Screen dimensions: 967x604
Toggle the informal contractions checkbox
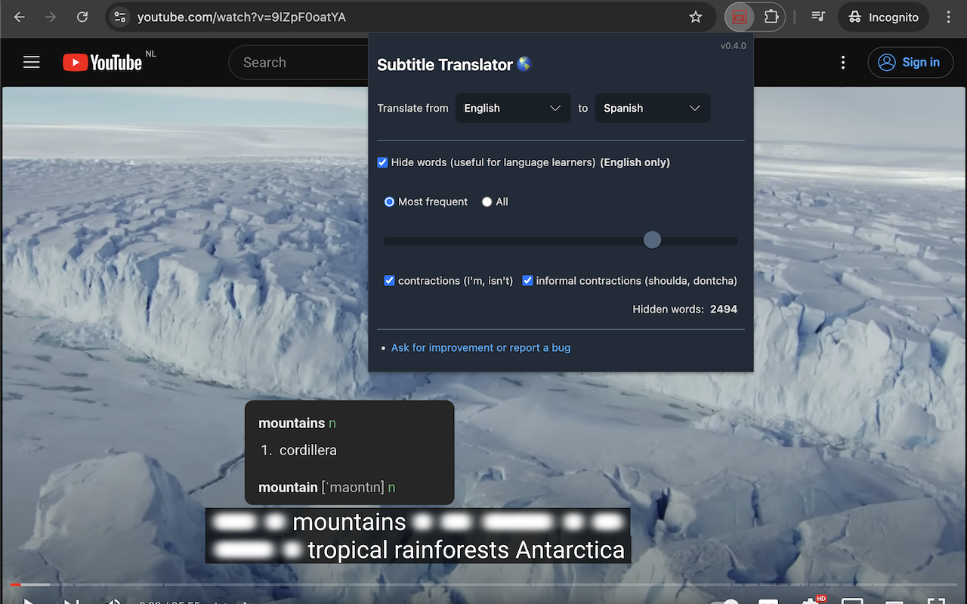click(527, 281)
